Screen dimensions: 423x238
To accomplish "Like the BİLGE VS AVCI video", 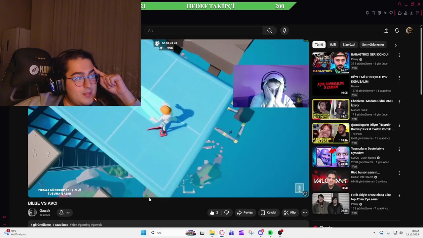I will coord(214,213).
